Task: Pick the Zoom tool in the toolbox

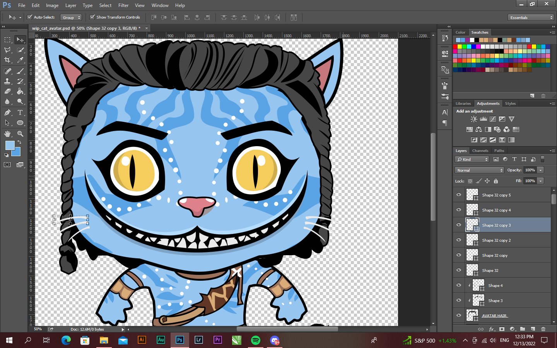Action: (20, 134)
